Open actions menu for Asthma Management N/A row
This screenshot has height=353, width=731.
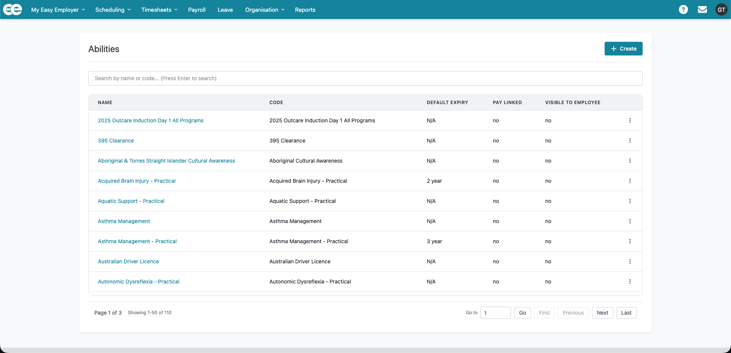click(x=630, y=221)
